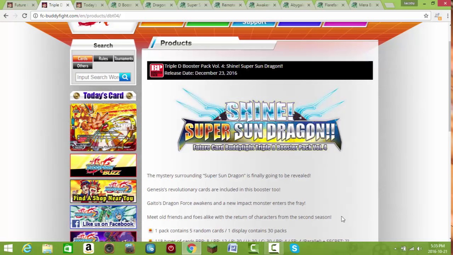The height and width of the screenshot is (255, 453).
Task: Open File Explorer from the taskbar
Action: (x=47, y=248)
